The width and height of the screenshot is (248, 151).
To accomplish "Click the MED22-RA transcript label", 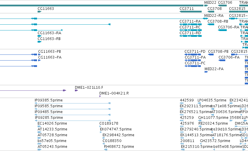I will coord(214,16).
